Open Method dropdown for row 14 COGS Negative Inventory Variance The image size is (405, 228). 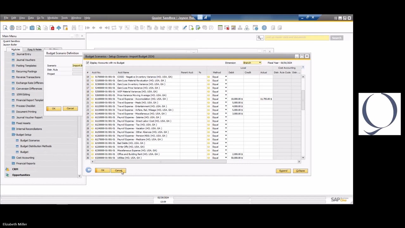(x=226, y=77)
